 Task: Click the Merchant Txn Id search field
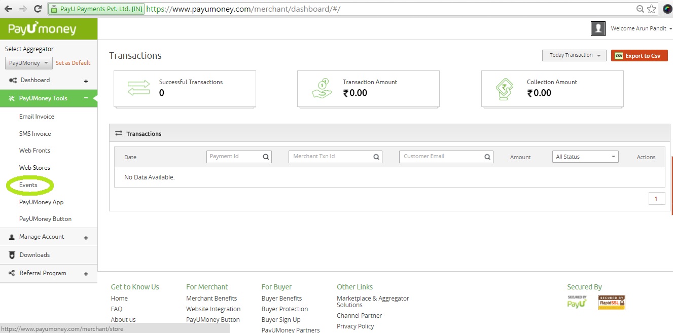pos(335,157)
